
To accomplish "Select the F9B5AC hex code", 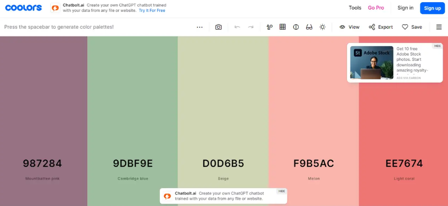I will coord(313,164).
